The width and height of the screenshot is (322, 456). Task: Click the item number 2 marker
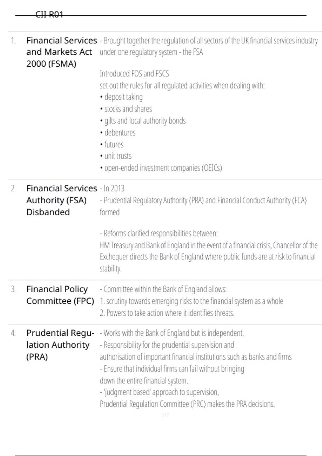[x=13, y=189]
